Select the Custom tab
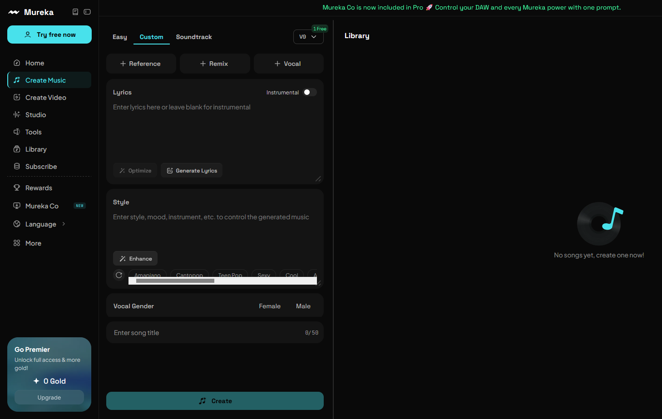The height and width of the screenshot is (419, 662). click(x=151, y=37)
